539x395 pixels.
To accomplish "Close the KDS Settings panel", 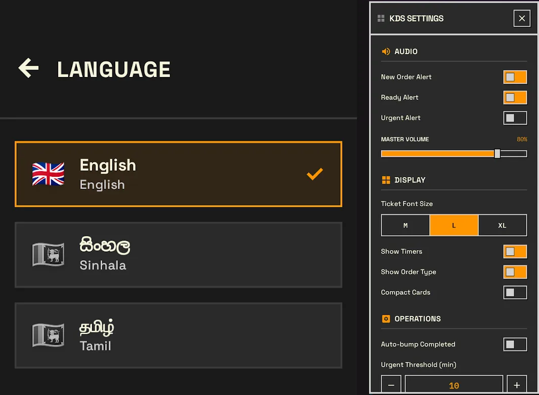I will click(x=522, y=18).
